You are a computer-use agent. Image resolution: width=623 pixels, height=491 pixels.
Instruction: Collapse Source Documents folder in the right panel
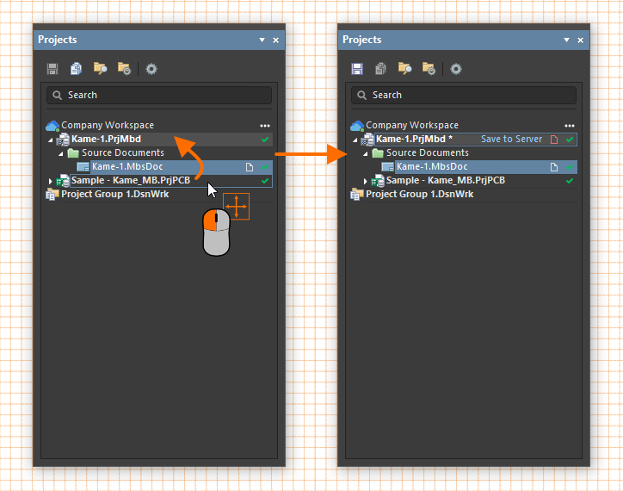(x=365, y=153)
